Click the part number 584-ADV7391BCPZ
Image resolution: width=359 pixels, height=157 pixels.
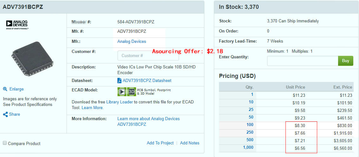pyautogui.click(x=136, y=22)
